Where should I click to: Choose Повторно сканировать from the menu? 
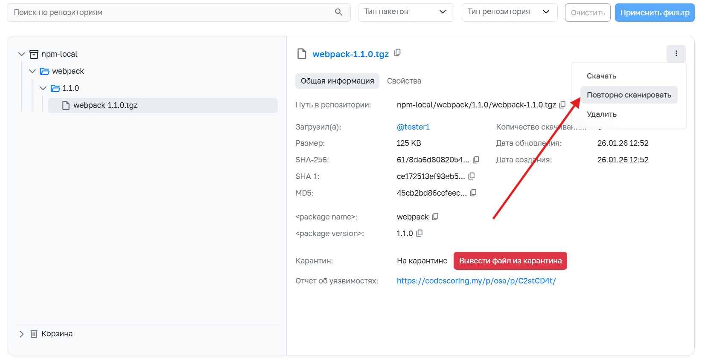(x=629, y=95)
